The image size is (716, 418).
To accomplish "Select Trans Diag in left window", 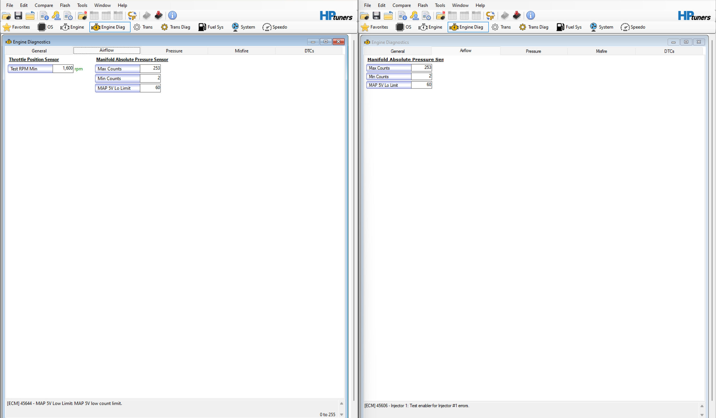I will point(176,27).
